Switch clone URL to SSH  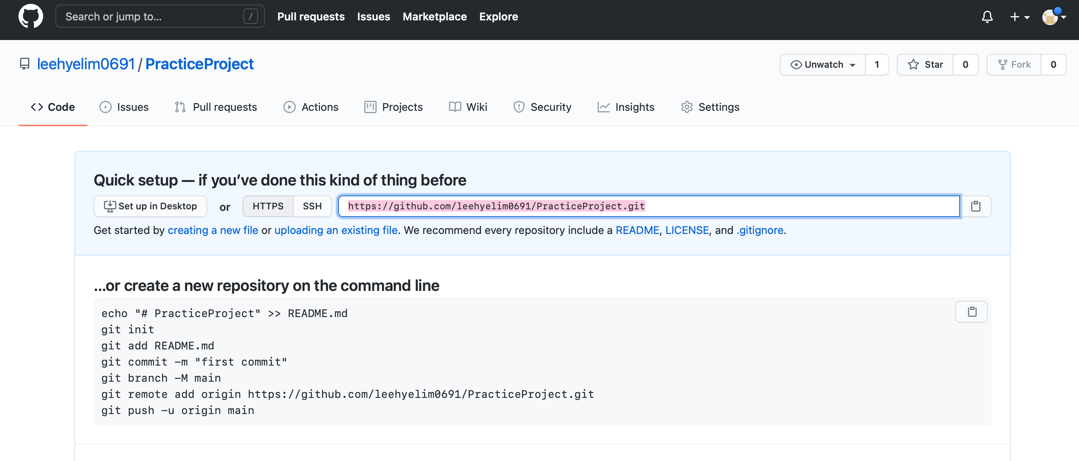(312, 206)
